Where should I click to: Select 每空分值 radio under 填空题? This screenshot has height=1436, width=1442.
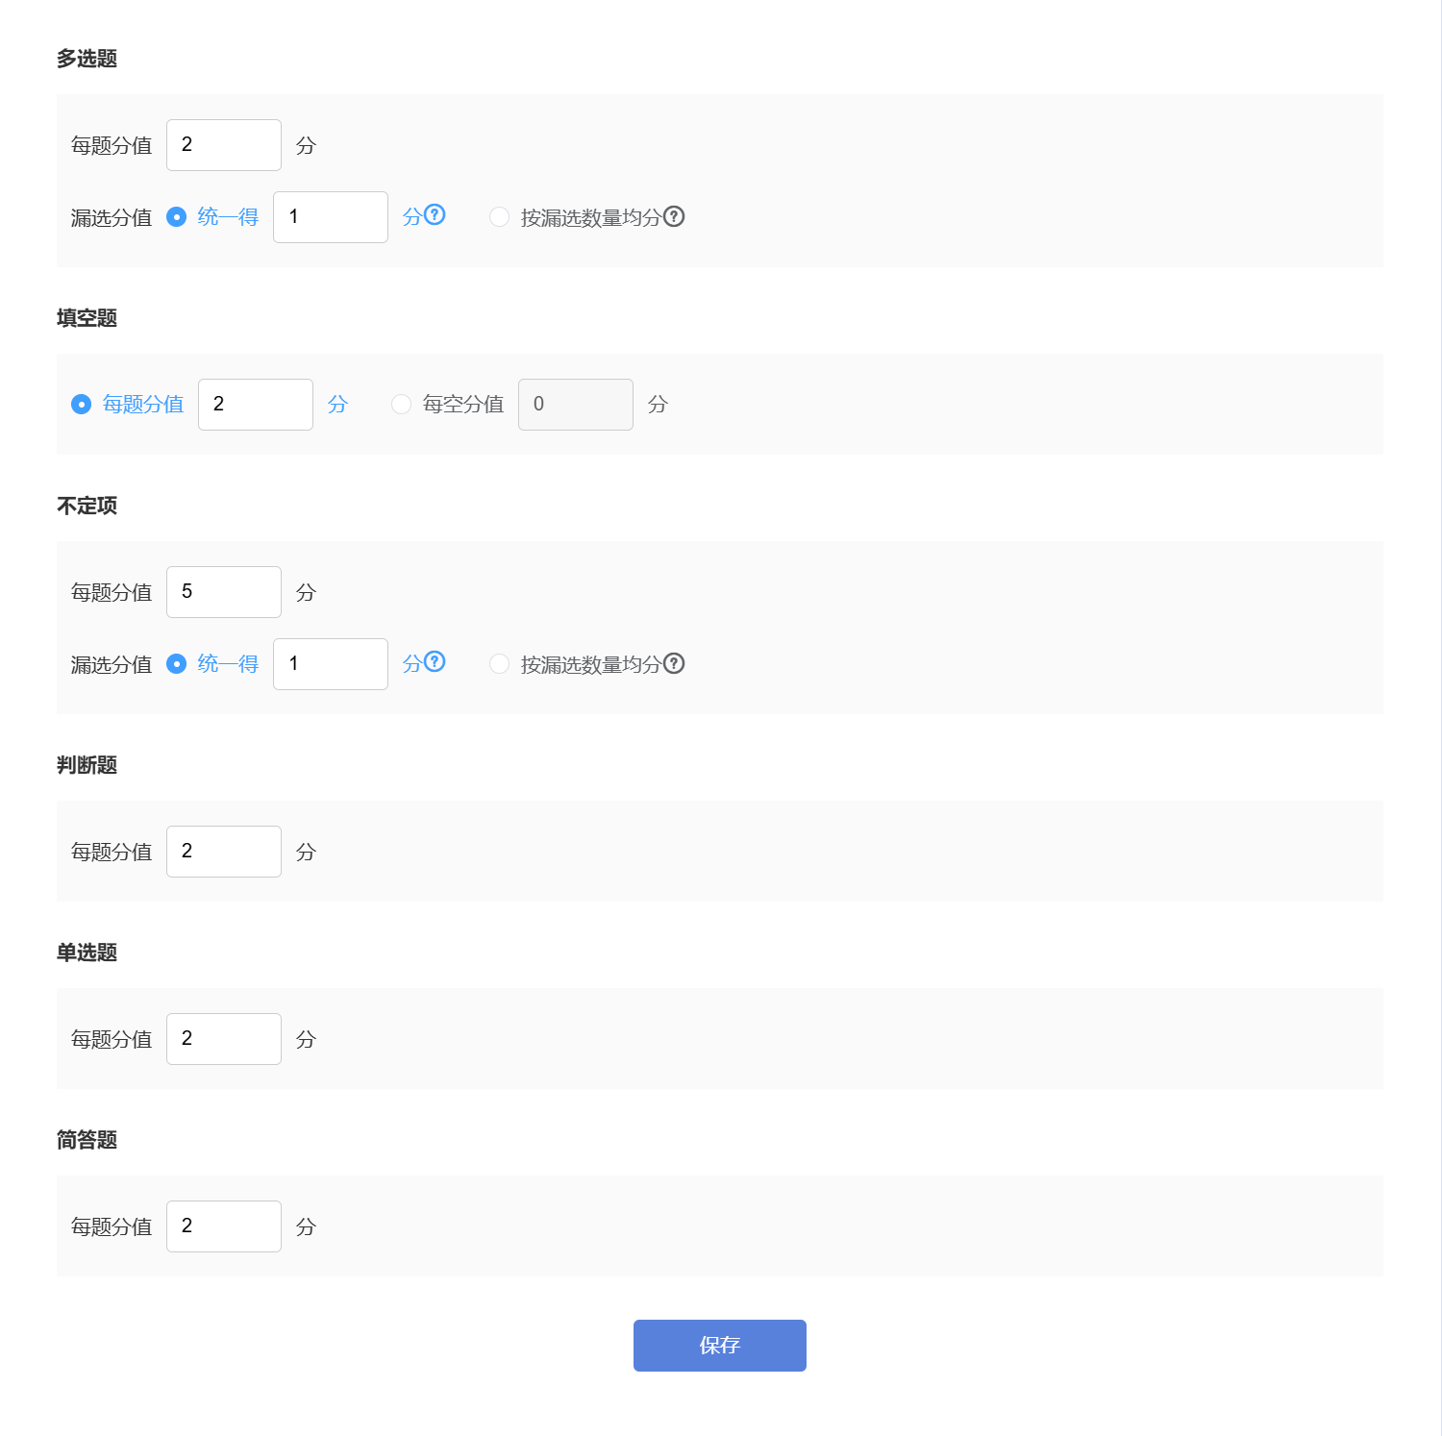401,405
